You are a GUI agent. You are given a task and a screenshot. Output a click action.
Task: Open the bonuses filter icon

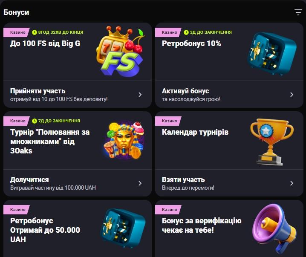pyautogui.click(x=298, y=12)
